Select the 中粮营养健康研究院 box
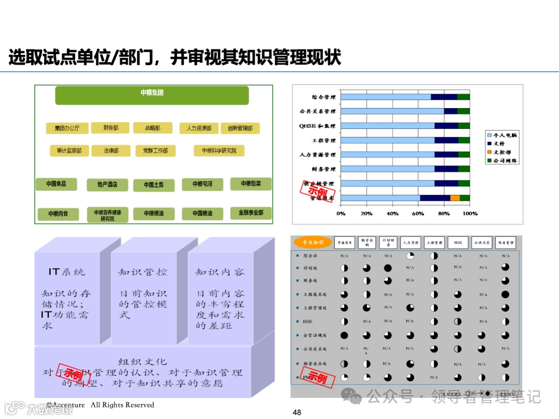This screenshot has width=559, height=419. point(107,215)
